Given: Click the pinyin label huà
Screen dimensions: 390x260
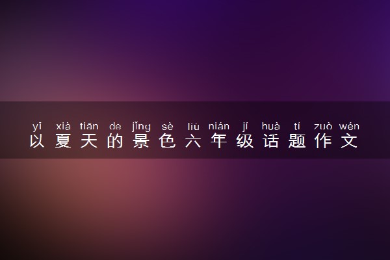Looking at the screenshot, I should coord(271,126).
